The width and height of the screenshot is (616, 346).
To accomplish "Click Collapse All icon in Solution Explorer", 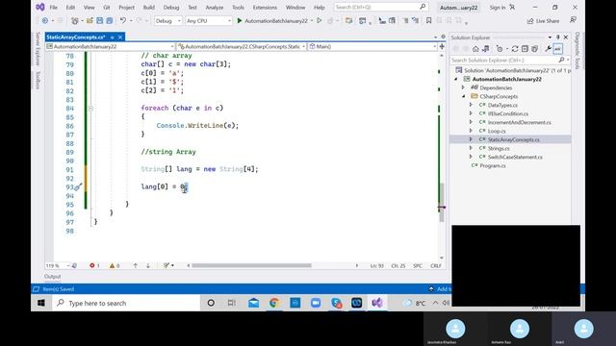I will (x=525, y=49).
